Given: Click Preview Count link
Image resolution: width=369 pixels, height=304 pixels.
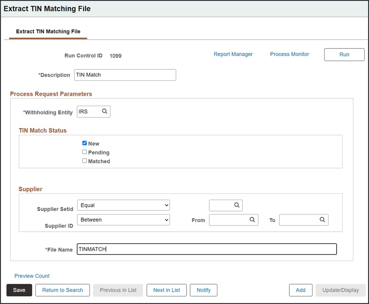Looking at the screenshot, I should pos(32,276).
